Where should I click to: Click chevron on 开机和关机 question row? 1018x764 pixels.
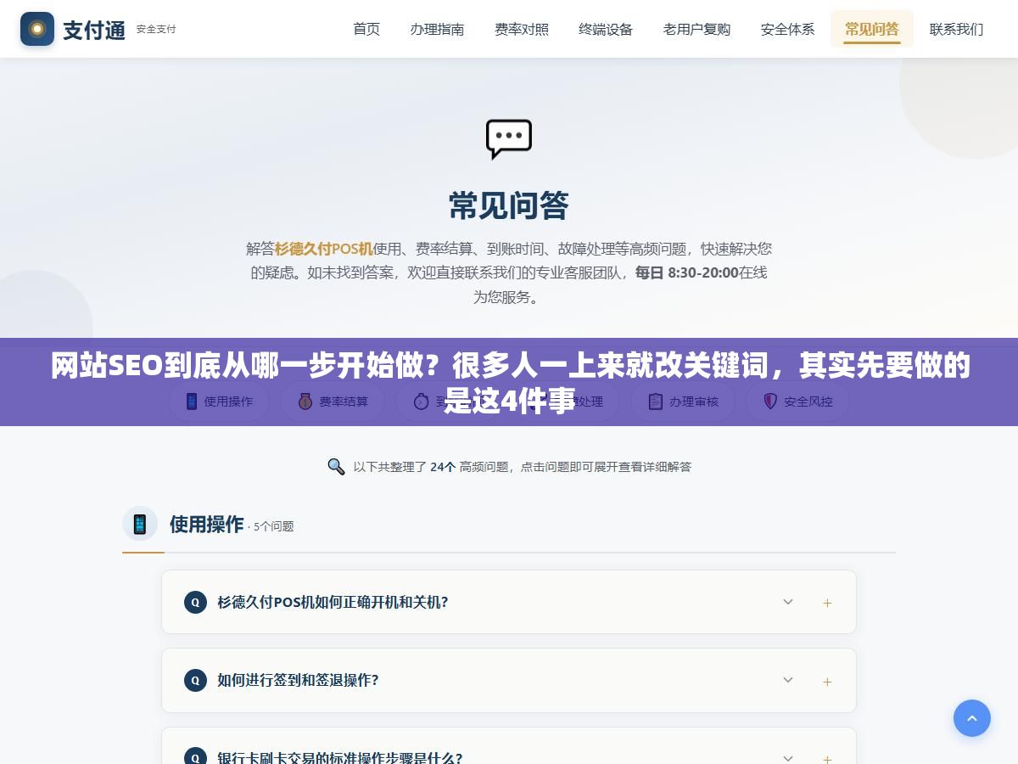point(788,602)
